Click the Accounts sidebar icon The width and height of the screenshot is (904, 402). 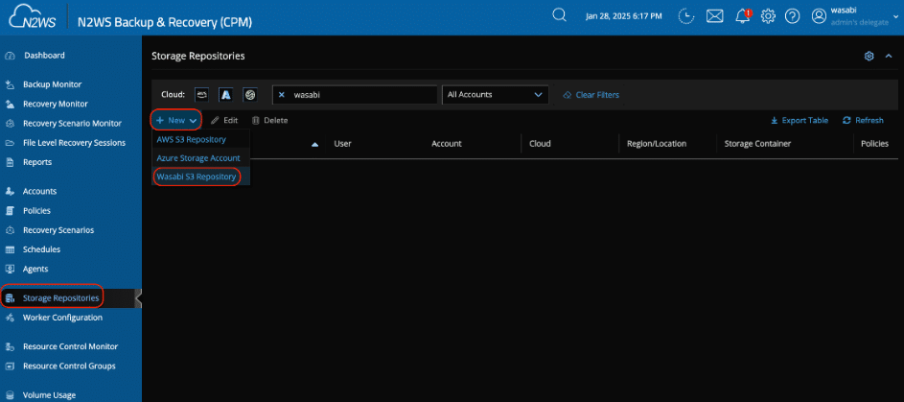click(x=10, y=192)
